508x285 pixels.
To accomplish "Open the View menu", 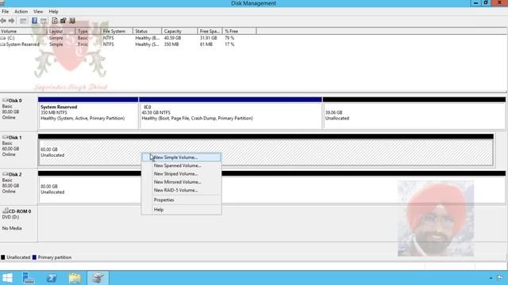I will click(x=38, y=11).
